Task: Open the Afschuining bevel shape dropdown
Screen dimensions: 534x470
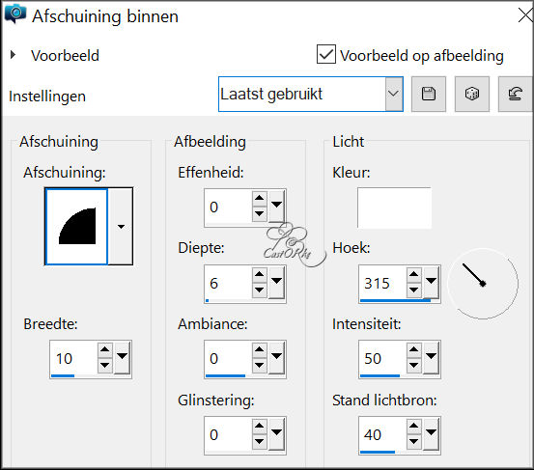Action: click(121, 227)
